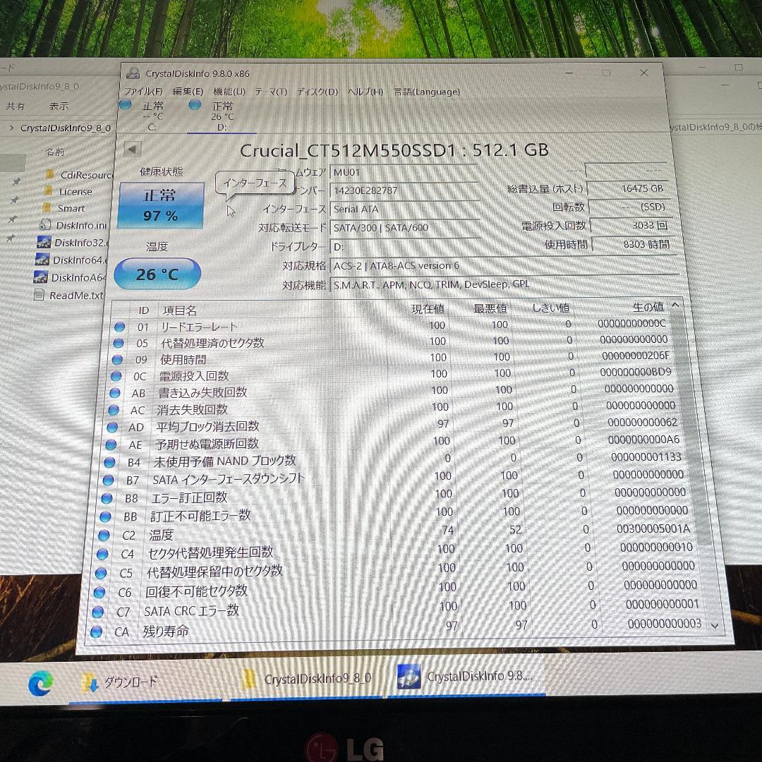This screenshot has height=762, width=762.
Task: Click the serial number field 14230E282787
Action: (x=404, y=190)
